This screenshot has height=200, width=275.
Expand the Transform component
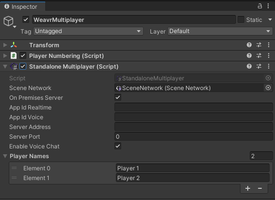pyautogui.click(x=5, y=45)
